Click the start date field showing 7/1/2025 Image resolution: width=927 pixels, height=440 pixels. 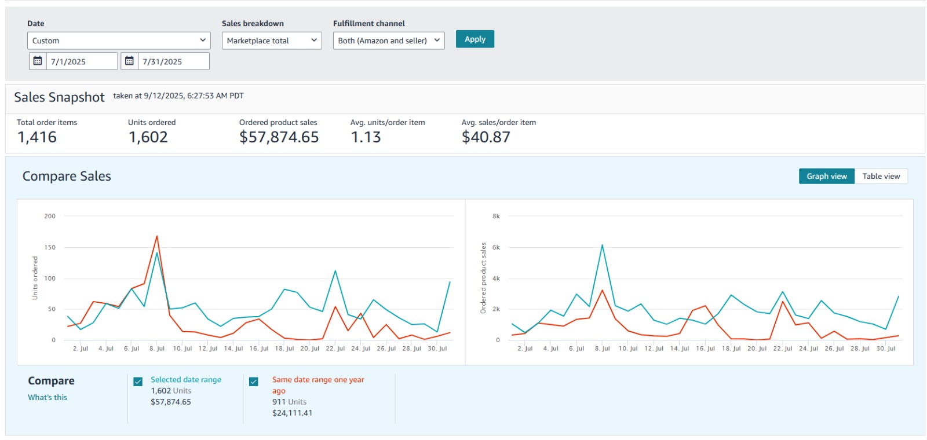point(81,61)
